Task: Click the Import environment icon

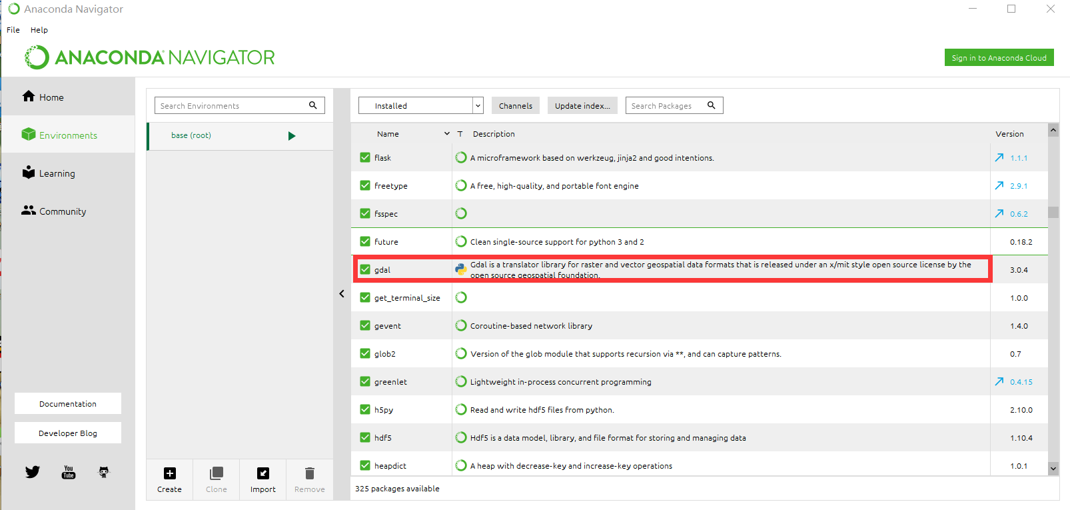Action: pyautogui.click(x=263, y=473)
